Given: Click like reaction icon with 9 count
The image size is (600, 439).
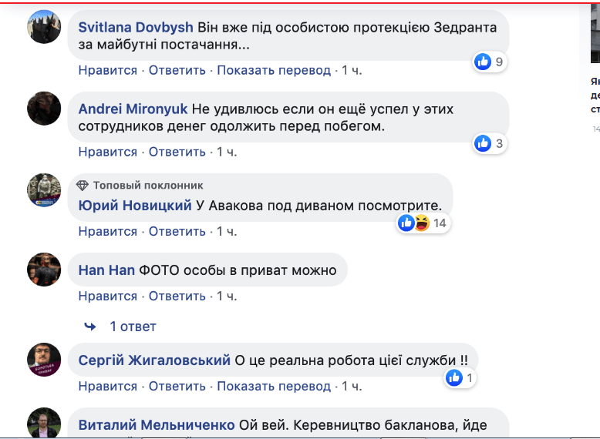Looking at the screenshot, I should [x=484, y=62].
